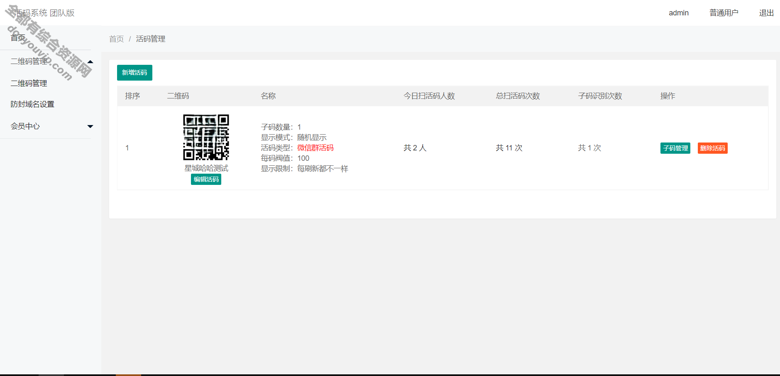Image resolution: width=780 pixels, height=376 pixels.
Task: Collapse the 二维码管理 menu arrow
Action: pos(90,61)
